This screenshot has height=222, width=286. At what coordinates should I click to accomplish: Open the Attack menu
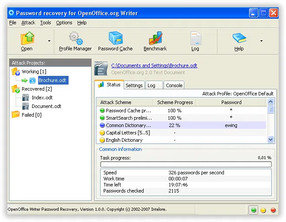coord(28,23)
